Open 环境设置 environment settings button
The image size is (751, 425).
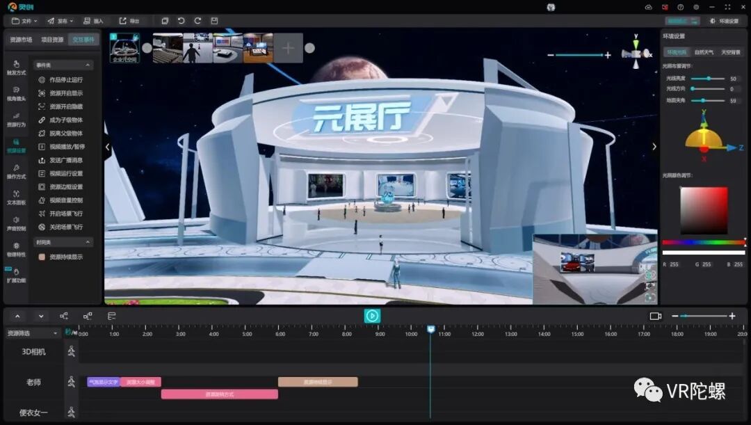point(724,21)
